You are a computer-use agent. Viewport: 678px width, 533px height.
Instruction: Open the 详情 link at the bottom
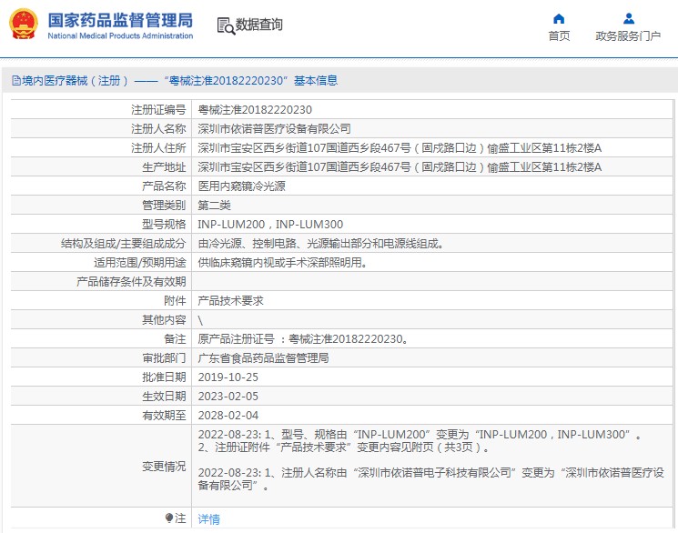tap(208, 519)
